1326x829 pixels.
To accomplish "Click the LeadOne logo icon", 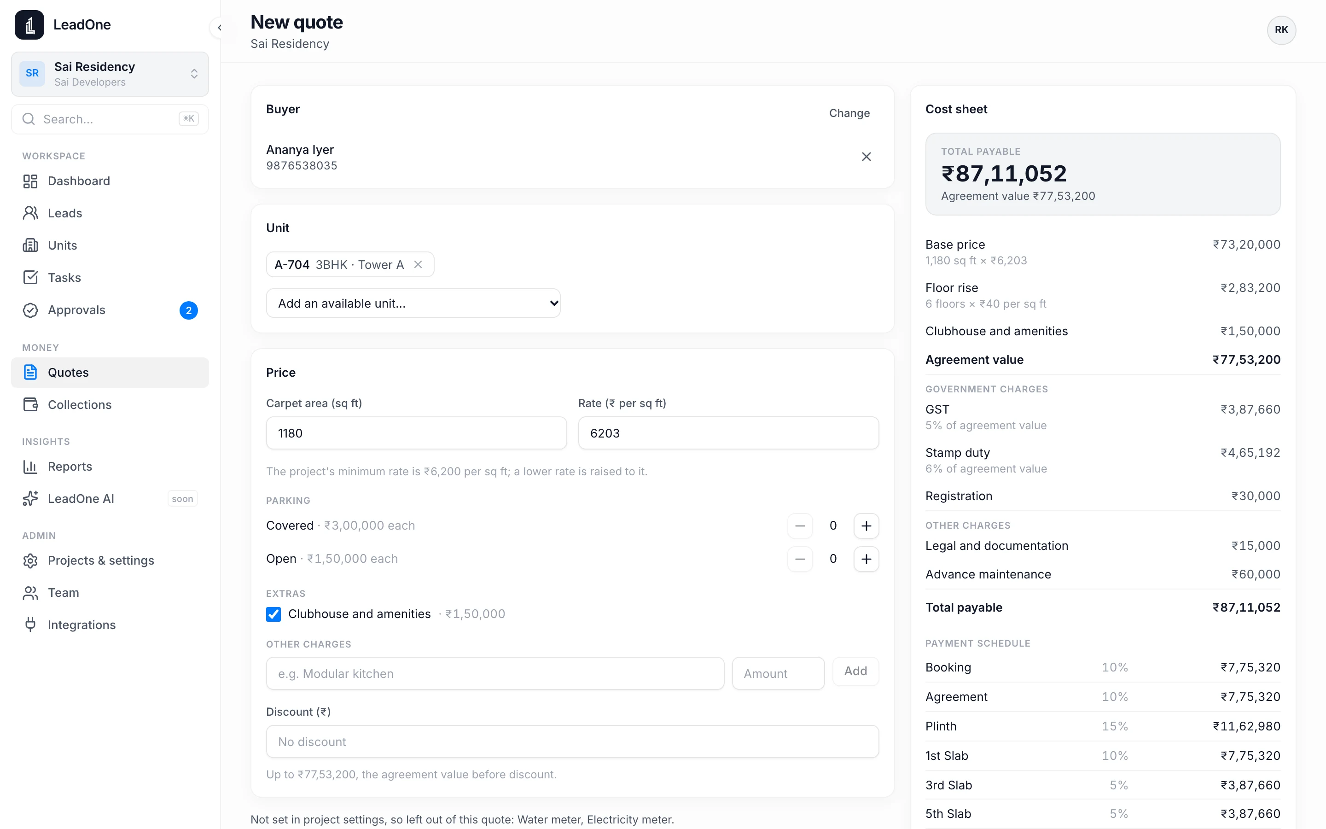I will pos(29,25).
